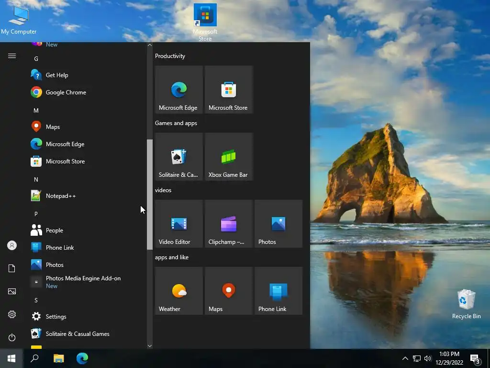Launch the Clipchamp tile
Image resolution: width=490 pixels, height=368 pixels.
coord(228,224)
